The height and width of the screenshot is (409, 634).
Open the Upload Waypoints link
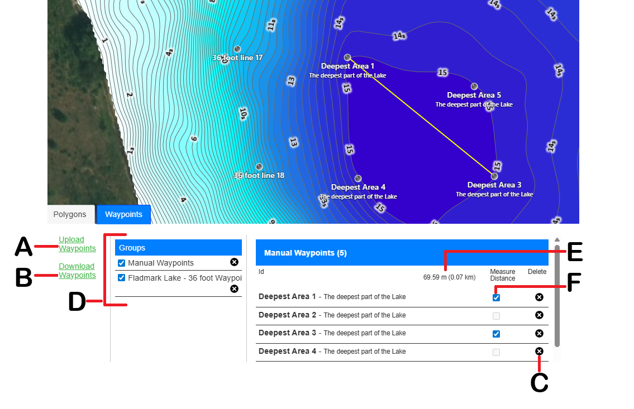[x=77, y=244]
